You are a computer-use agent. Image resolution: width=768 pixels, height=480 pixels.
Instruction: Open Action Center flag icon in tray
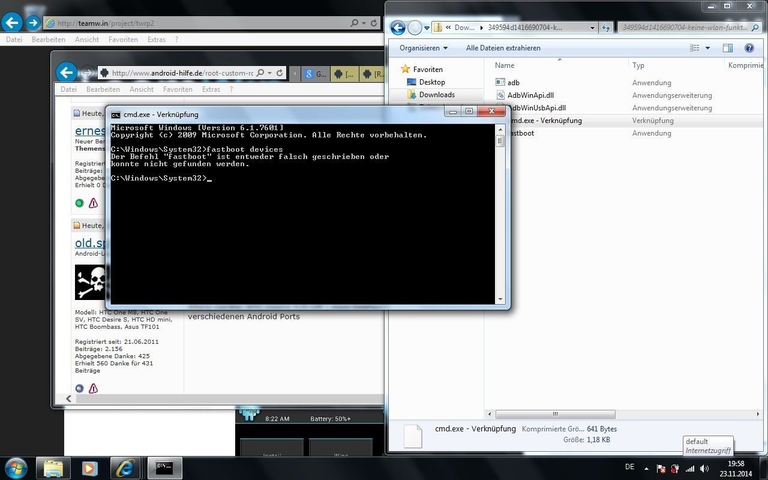click(x=661, y=469)
